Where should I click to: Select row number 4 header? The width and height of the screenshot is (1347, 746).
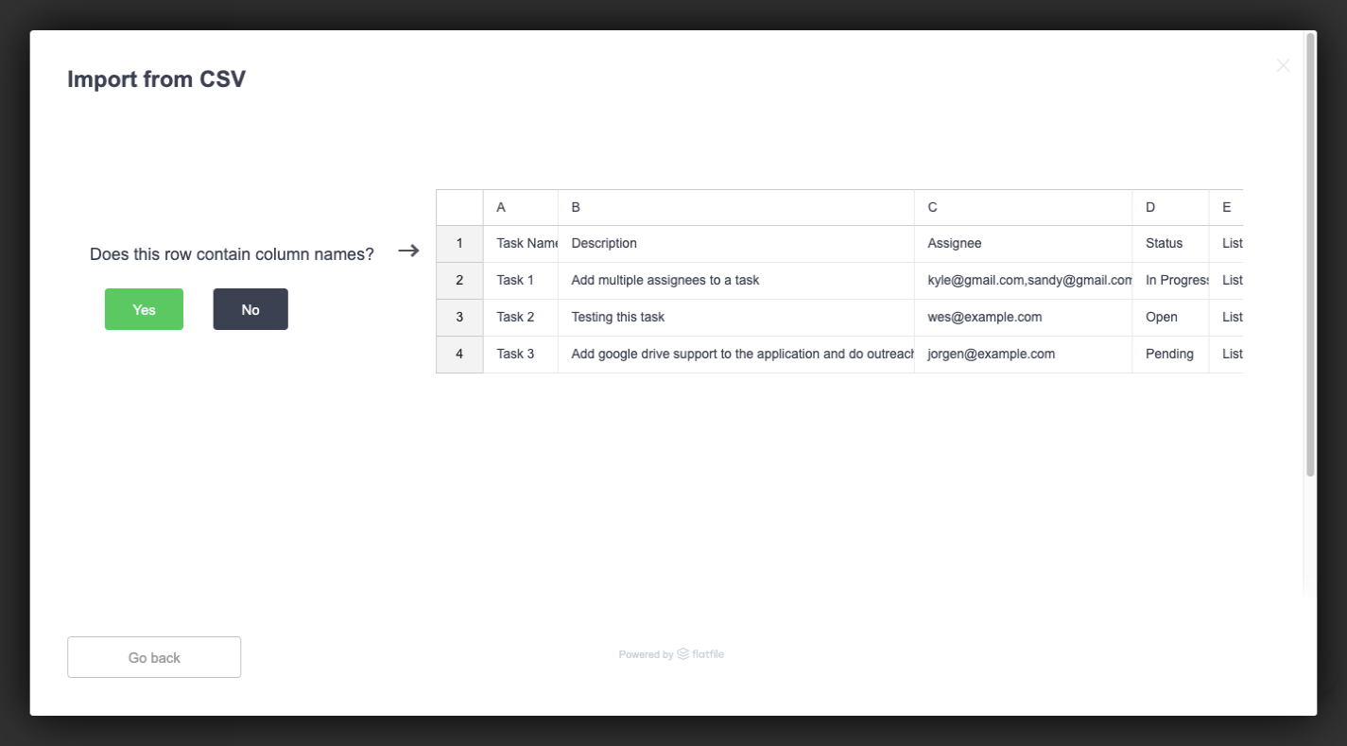(459, 355)
